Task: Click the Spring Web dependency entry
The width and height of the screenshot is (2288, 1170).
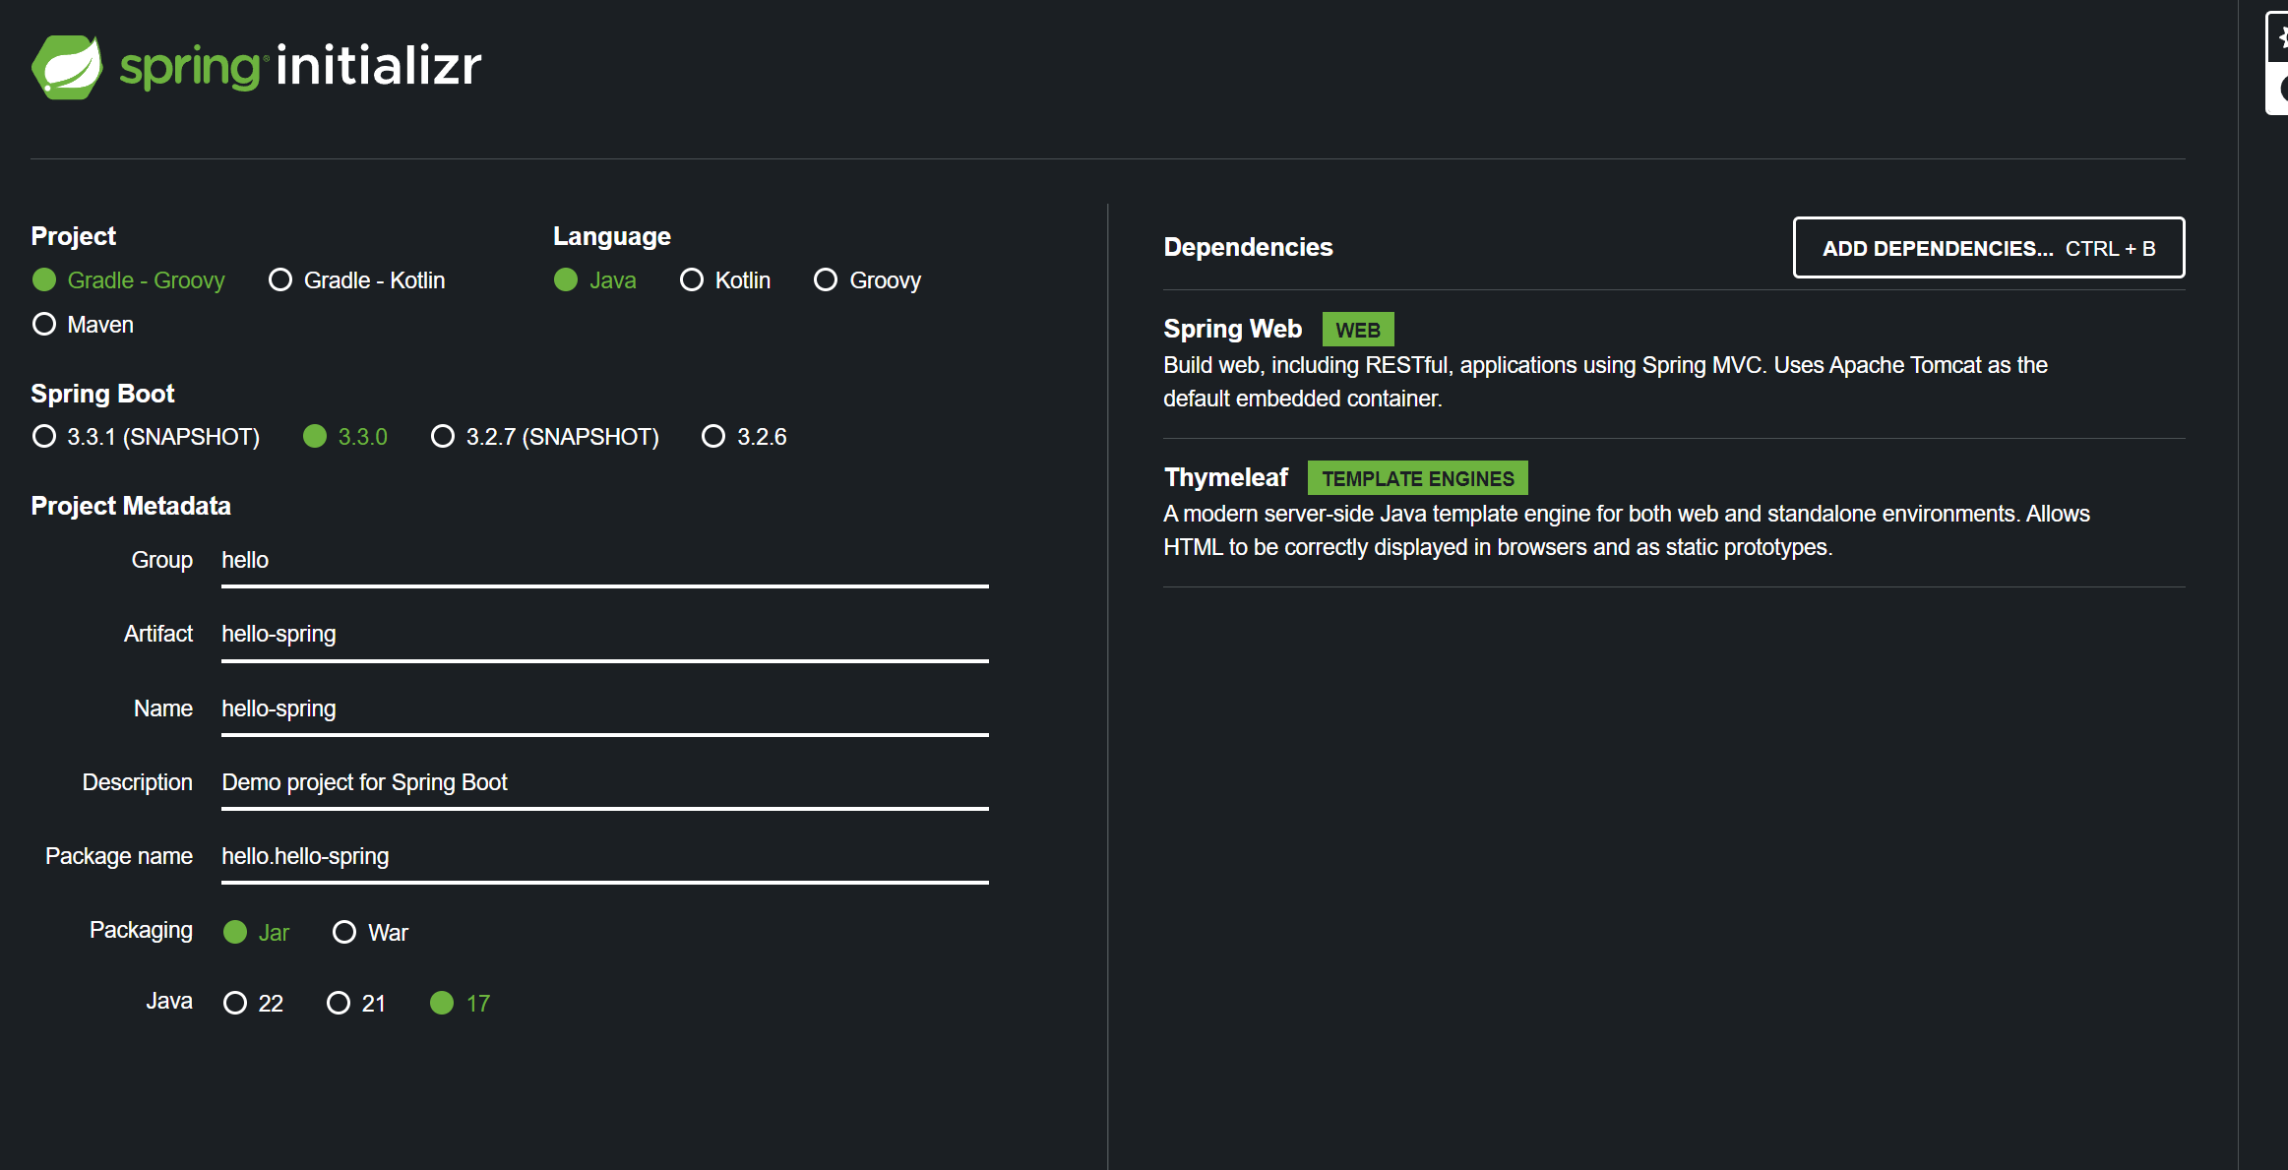Action: point(1232,330)
